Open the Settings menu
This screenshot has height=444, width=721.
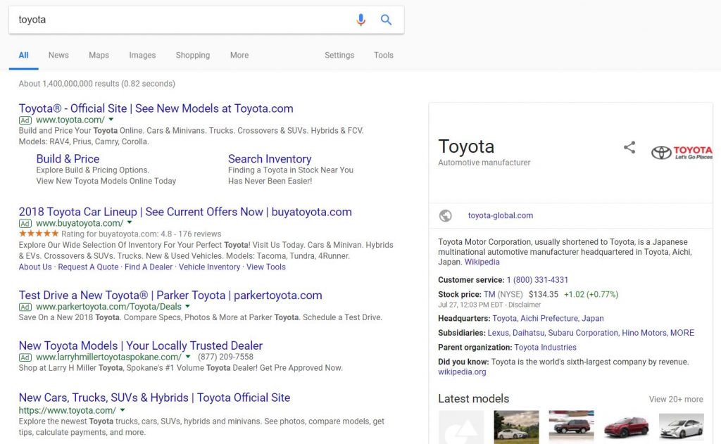(339, 55)
